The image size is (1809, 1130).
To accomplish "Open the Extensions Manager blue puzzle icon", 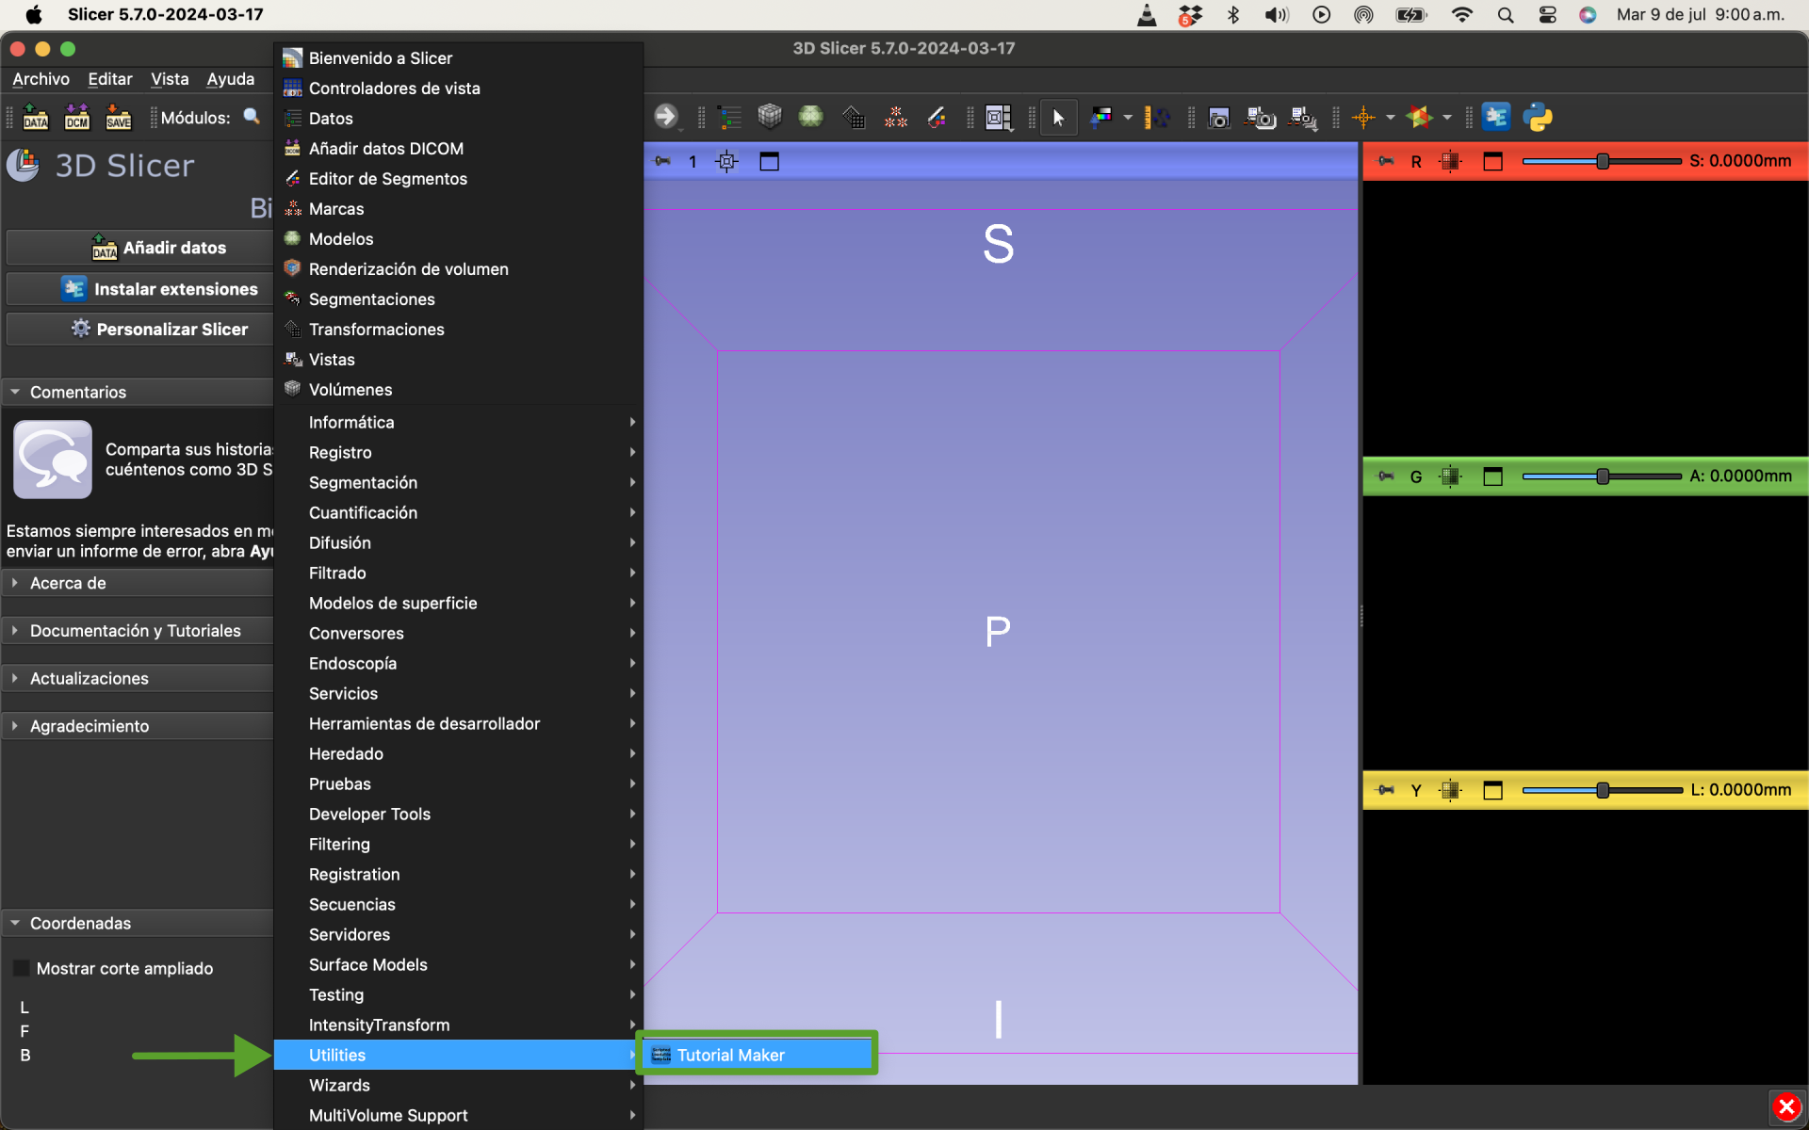I will pyautogui.click(x=1496, y=117).
